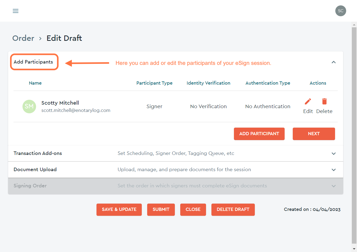Click the Authentication Type column header
The image size is (357, 252).
[268, 83]
